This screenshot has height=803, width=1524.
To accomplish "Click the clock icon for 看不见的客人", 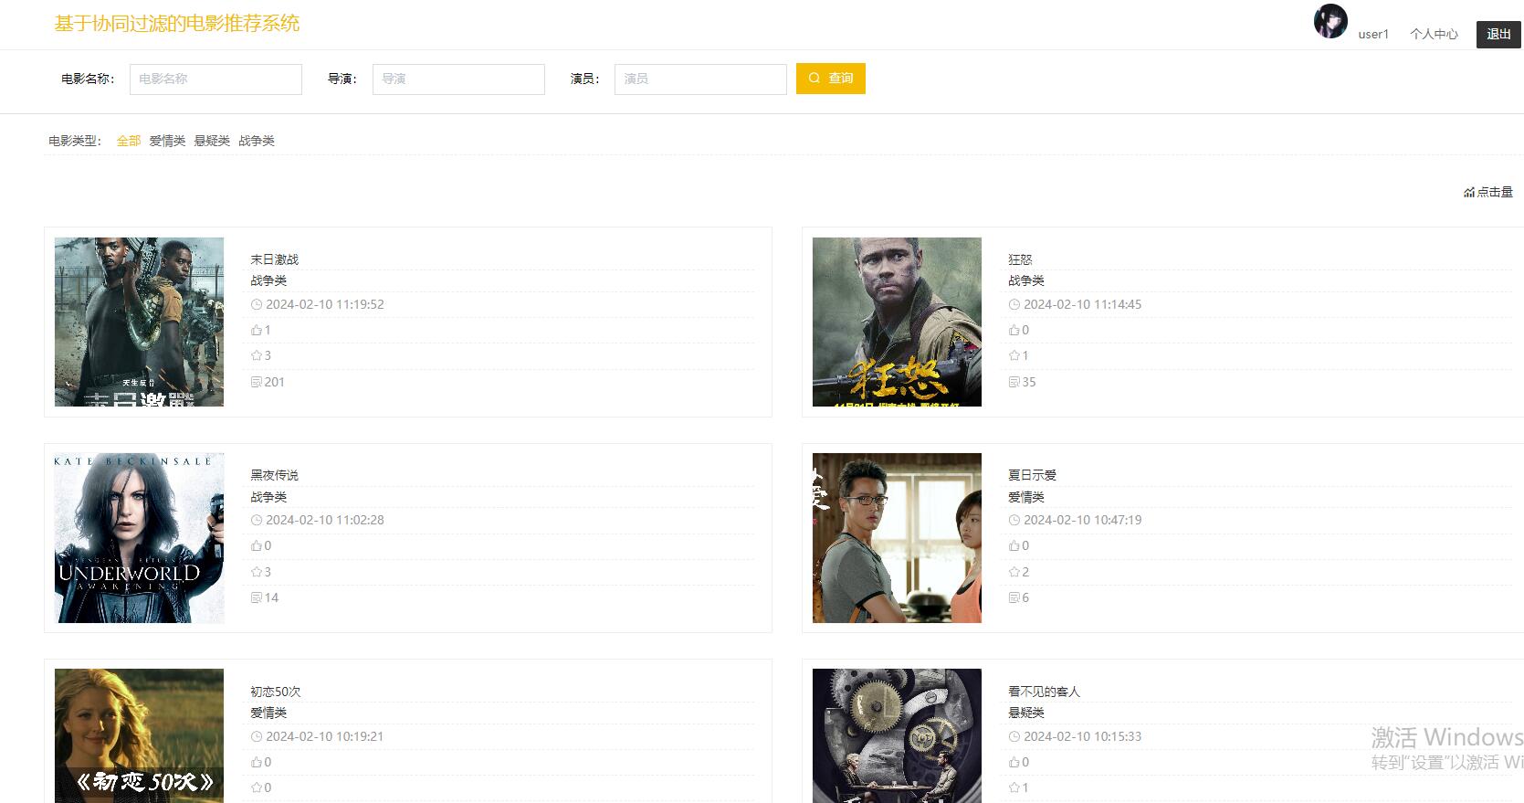I will point(1014,736).
